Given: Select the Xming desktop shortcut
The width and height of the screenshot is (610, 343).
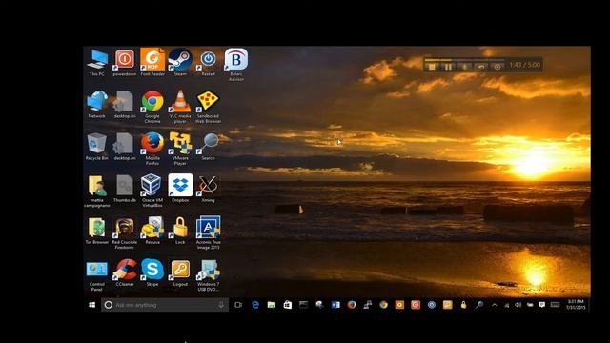Looking at the screenshot, I should pos(208,189).
